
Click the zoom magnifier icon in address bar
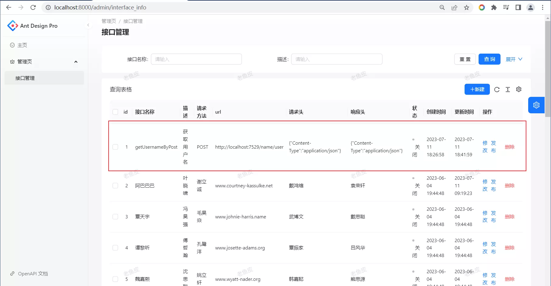click(442, 7)
